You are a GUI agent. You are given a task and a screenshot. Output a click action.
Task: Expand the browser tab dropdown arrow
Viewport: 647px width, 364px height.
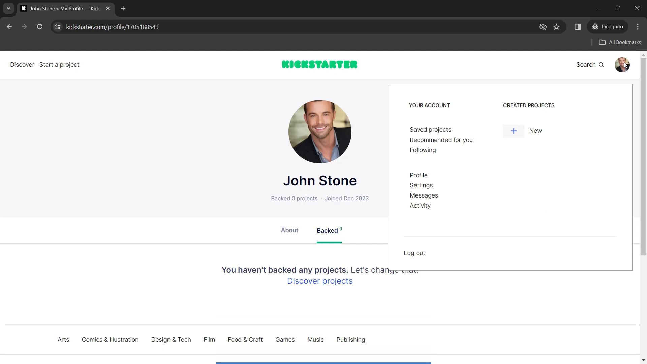[x=8, y=8]
